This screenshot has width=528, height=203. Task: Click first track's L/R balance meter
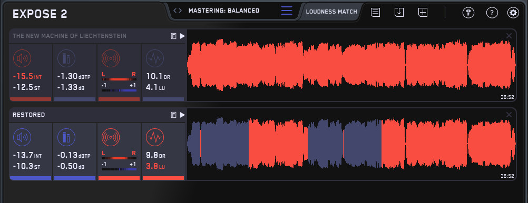[x=119, y=79]
